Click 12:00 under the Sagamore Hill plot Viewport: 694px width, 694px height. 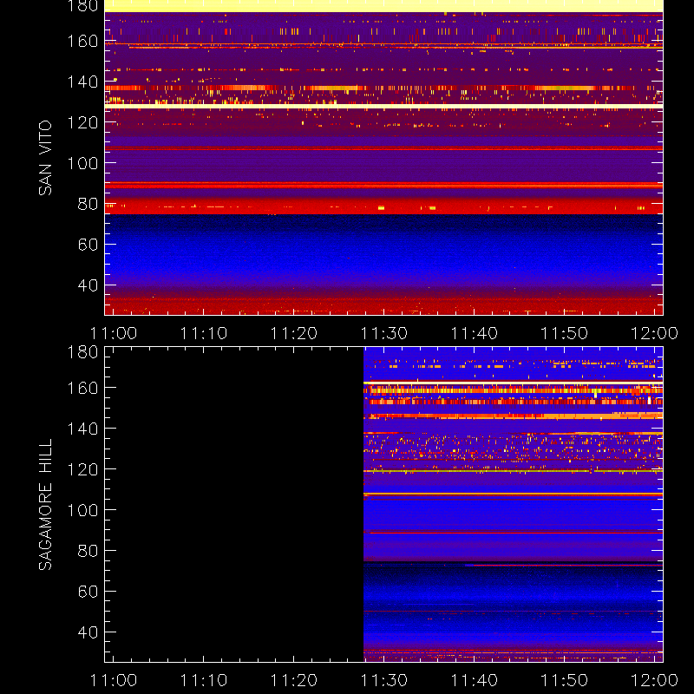[x=654, y=680]
